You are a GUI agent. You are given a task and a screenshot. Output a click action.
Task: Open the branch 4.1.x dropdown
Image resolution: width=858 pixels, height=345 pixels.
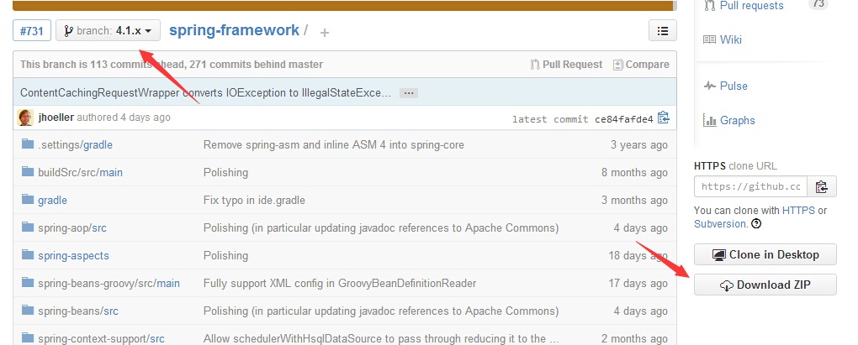(108, 30)
